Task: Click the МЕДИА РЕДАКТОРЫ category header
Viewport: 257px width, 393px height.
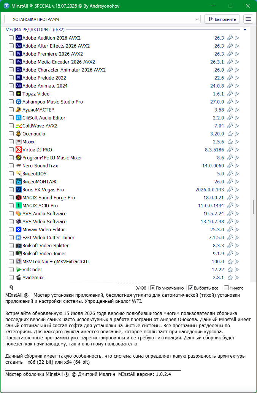Action: click(x=35, y=30)
